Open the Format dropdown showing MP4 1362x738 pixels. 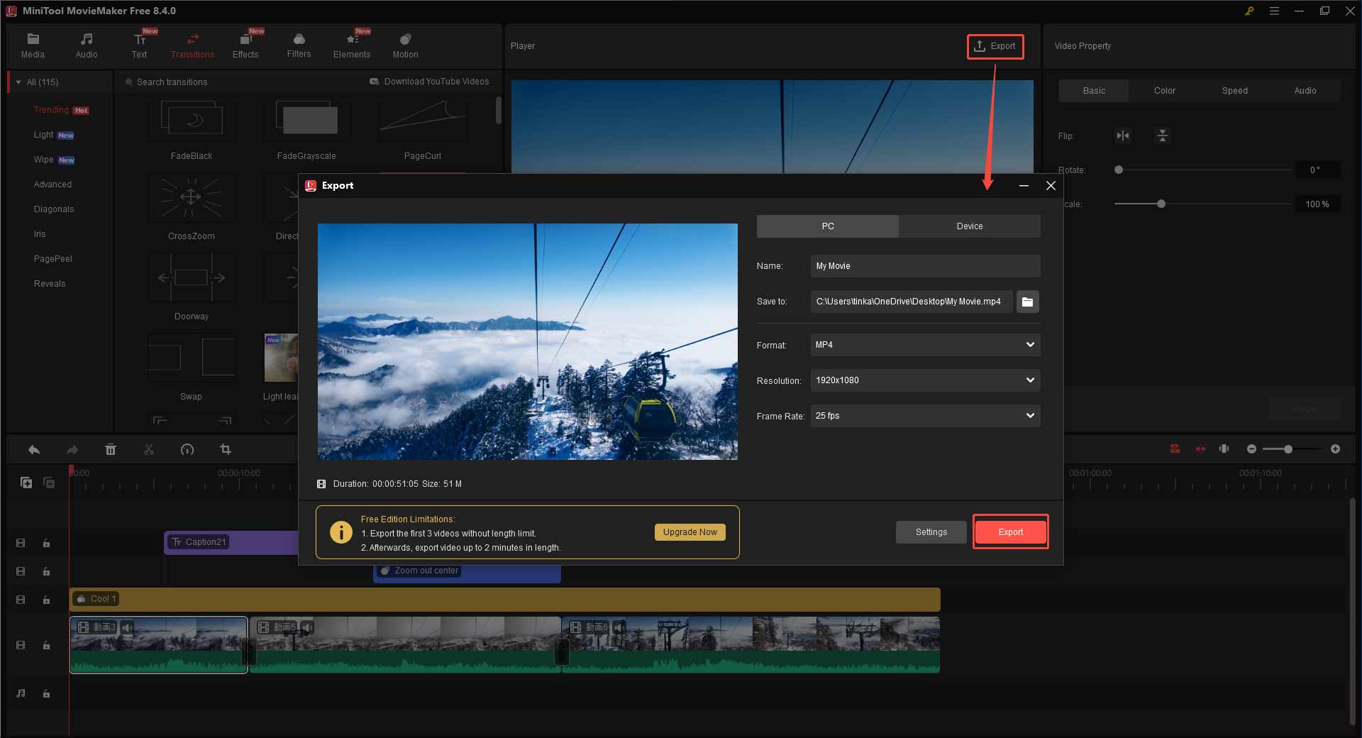click(924, 345)
